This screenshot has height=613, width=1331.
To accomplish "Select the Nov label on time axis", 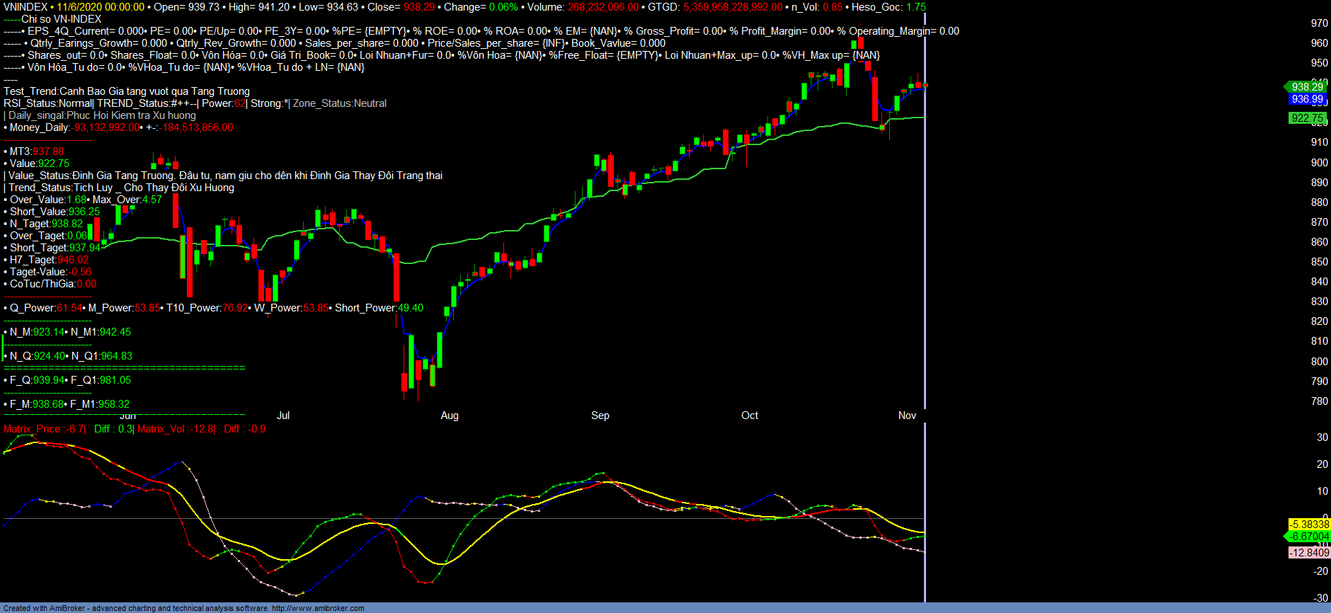I will click(907, 416).
